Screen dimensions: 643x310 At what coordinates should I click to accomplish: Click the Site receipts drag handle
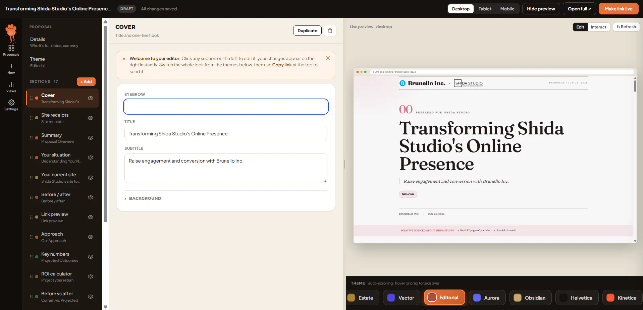[31, 118]
